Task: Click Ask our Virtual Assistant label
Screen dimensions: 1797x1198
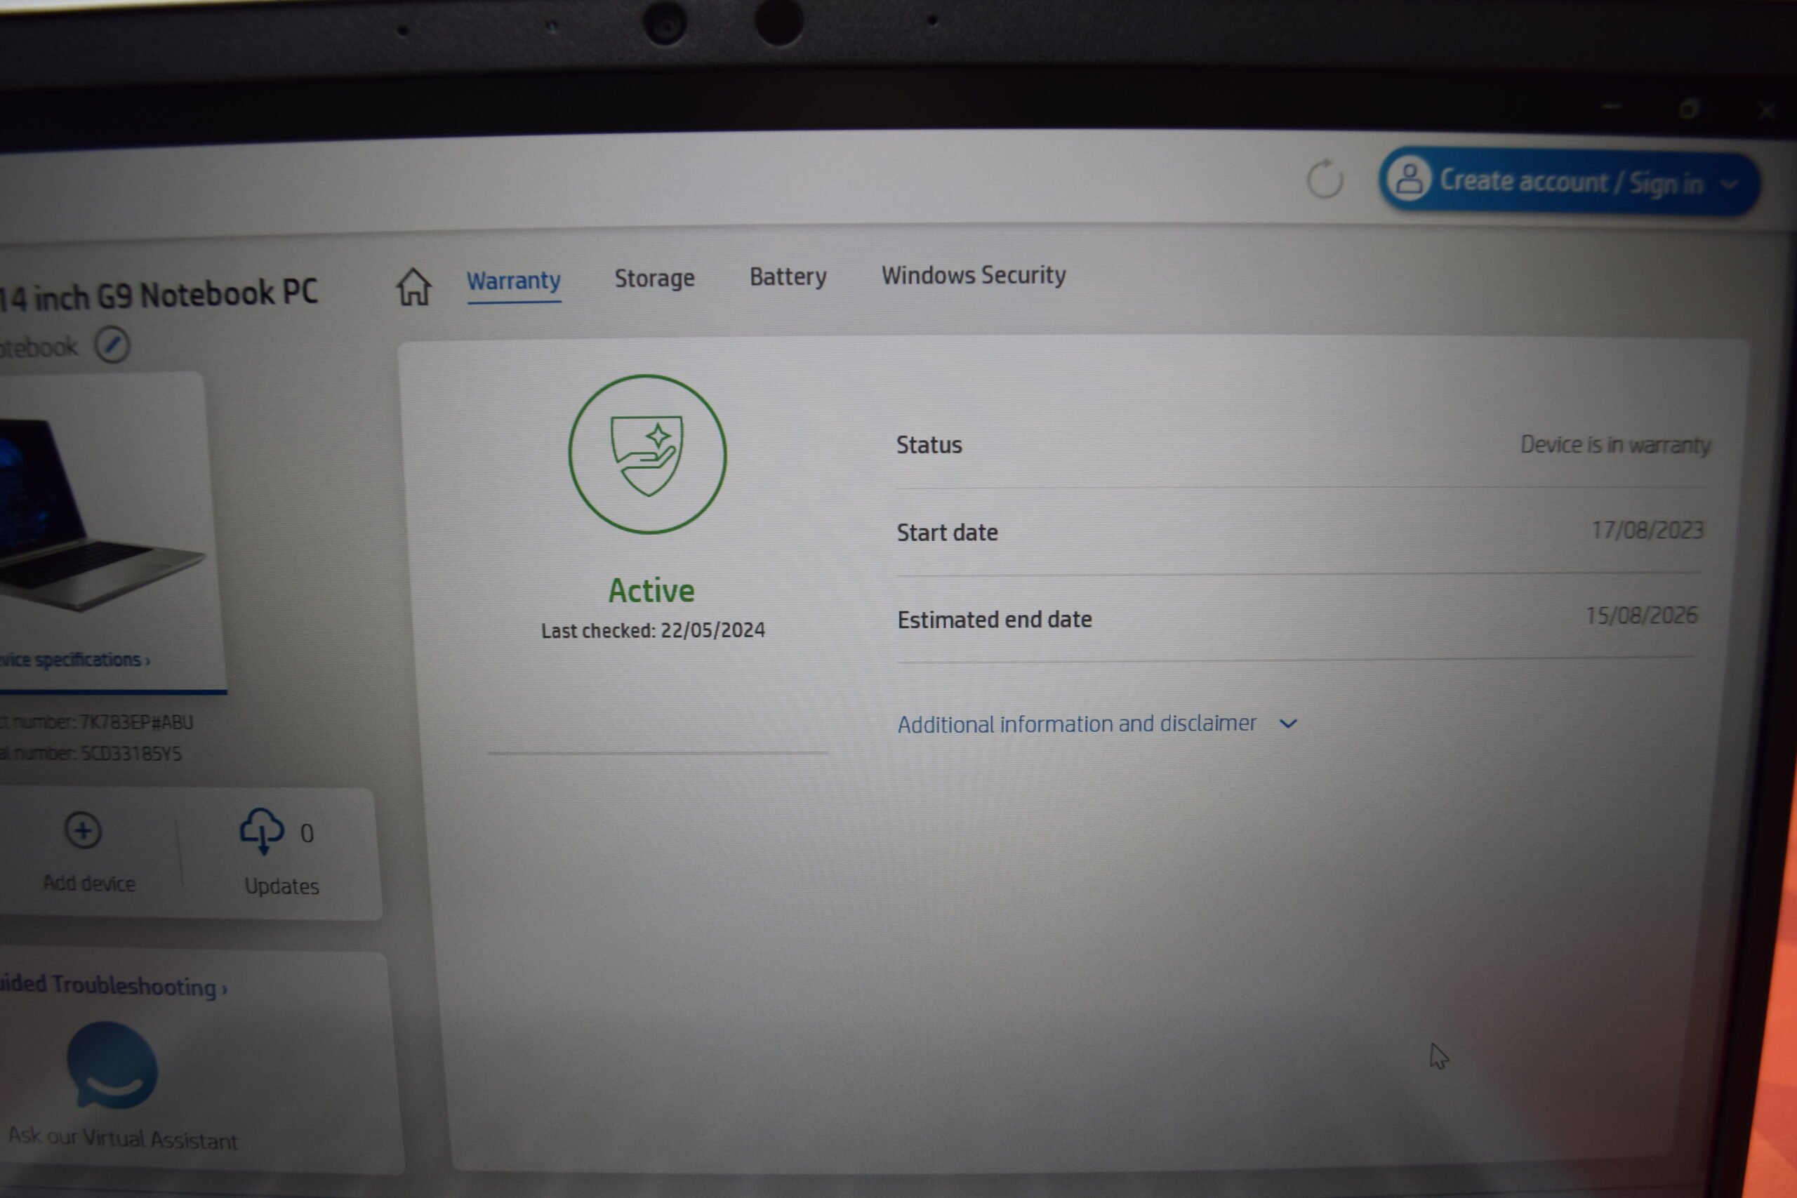Action: 123,1138
